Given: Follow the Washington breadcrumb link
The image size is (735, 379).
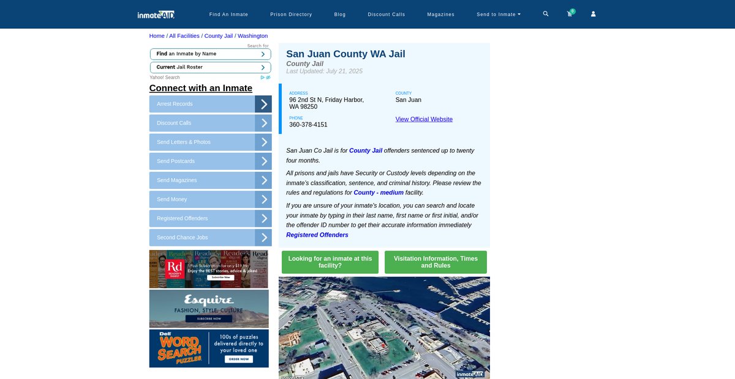Looking at the screenshot, I should click(x=252, y=36).
